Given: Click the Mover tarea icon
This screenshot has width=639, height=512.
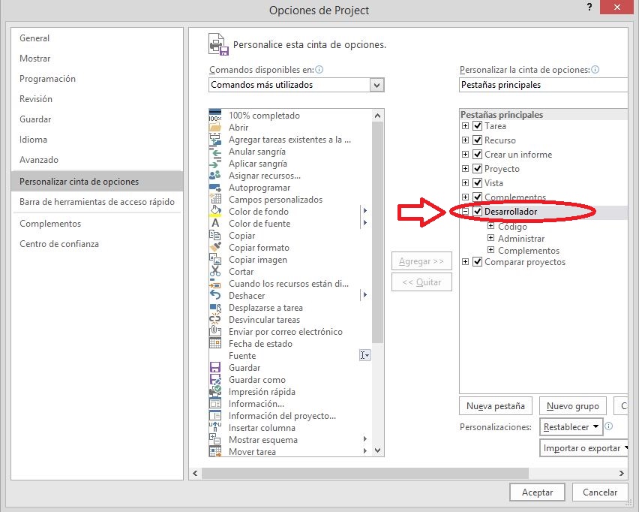Looking at the screenshot, I should pos(214,451).
